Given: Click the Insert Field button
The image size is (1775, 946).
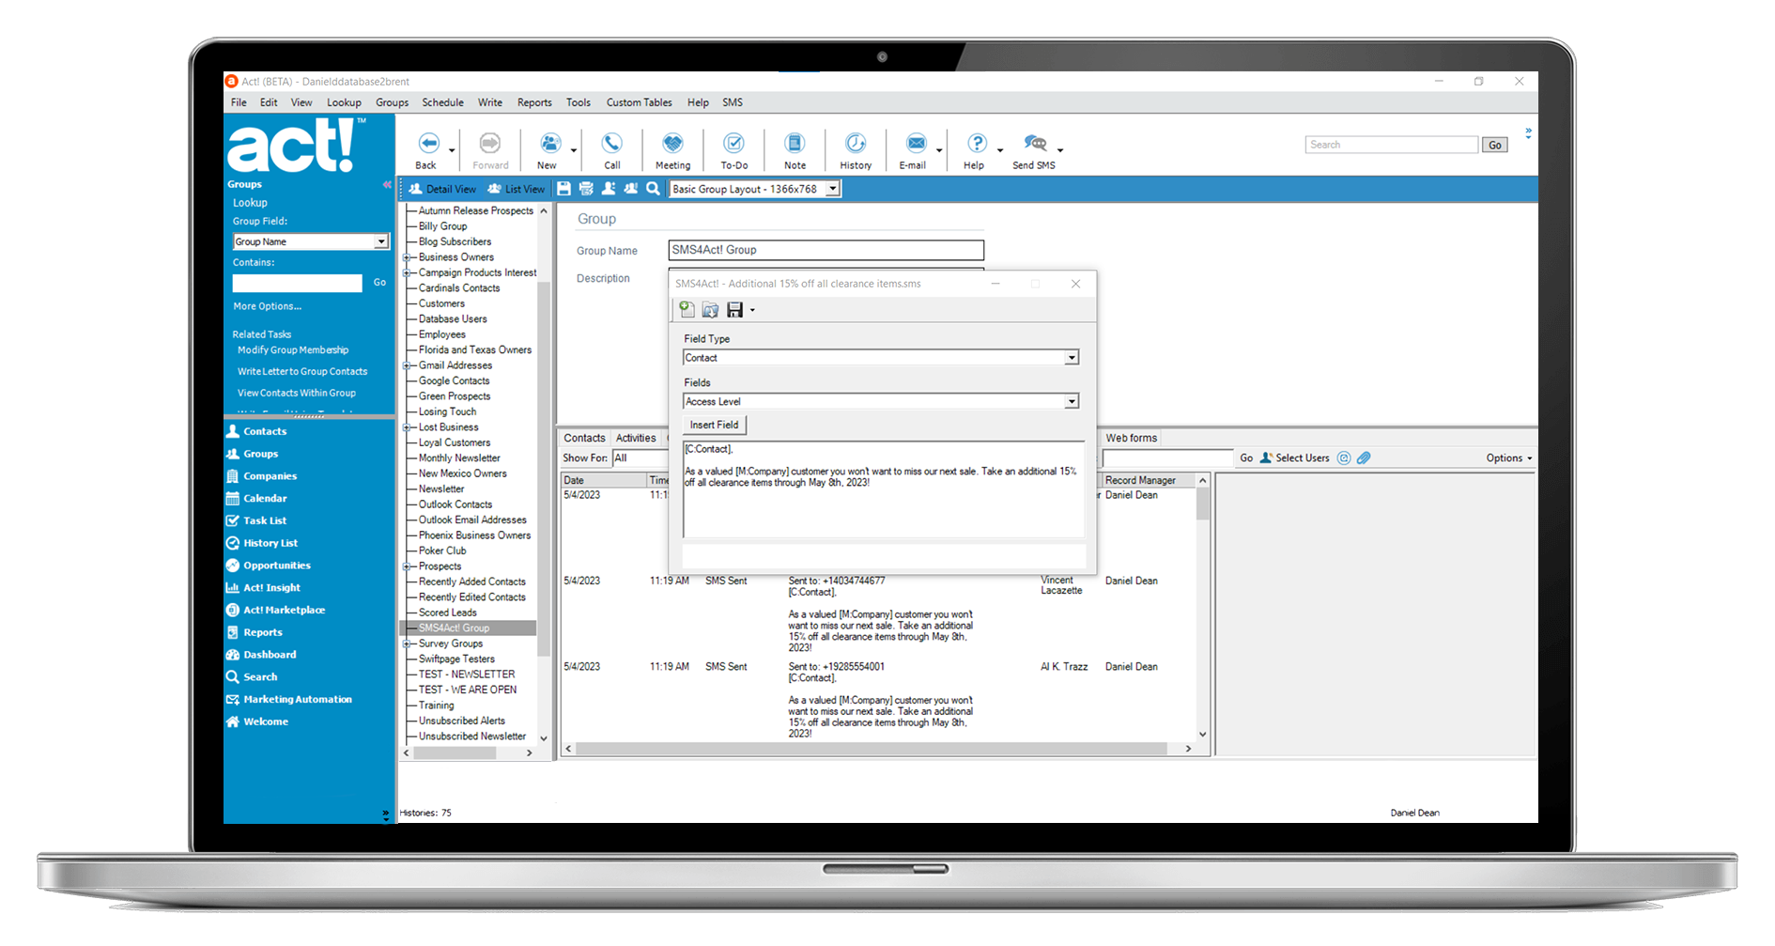Looking at the screenshot, I should (x=714, y=425).
